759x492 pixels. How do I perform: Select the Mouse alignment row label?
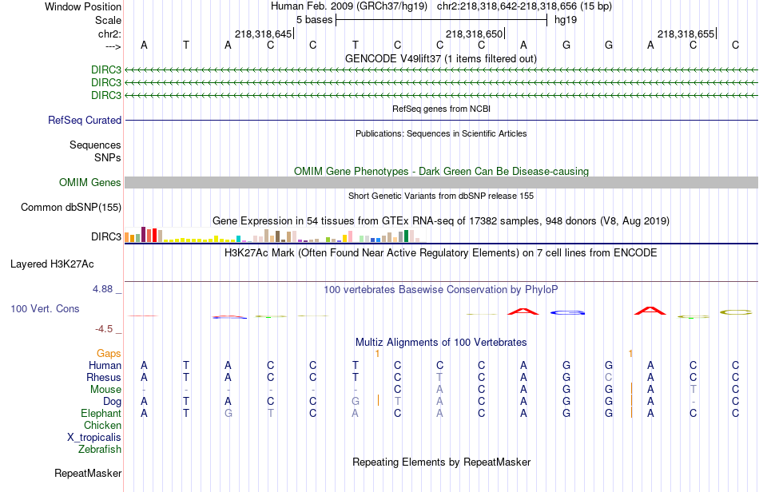pos(105,390)
